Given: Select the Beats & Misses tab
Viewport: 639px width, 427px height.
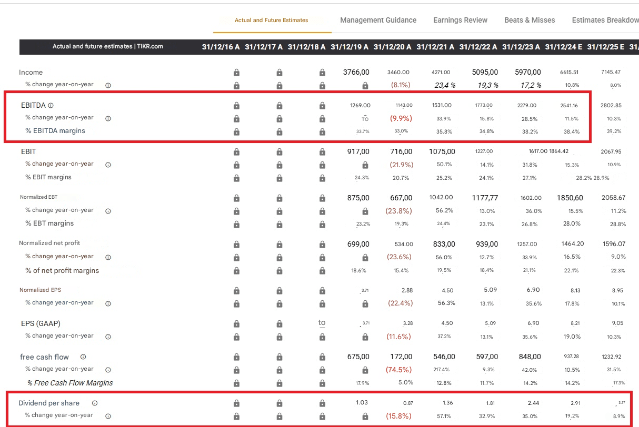Looking at the screenshot, I should click(530, 20).
